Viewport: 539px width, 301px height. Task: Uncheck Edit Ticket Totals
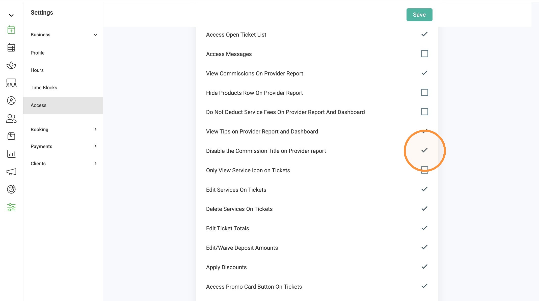[424, 228]
